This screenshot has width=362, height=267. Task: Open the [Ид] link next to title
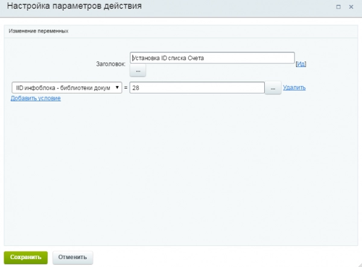pos(301,63)
